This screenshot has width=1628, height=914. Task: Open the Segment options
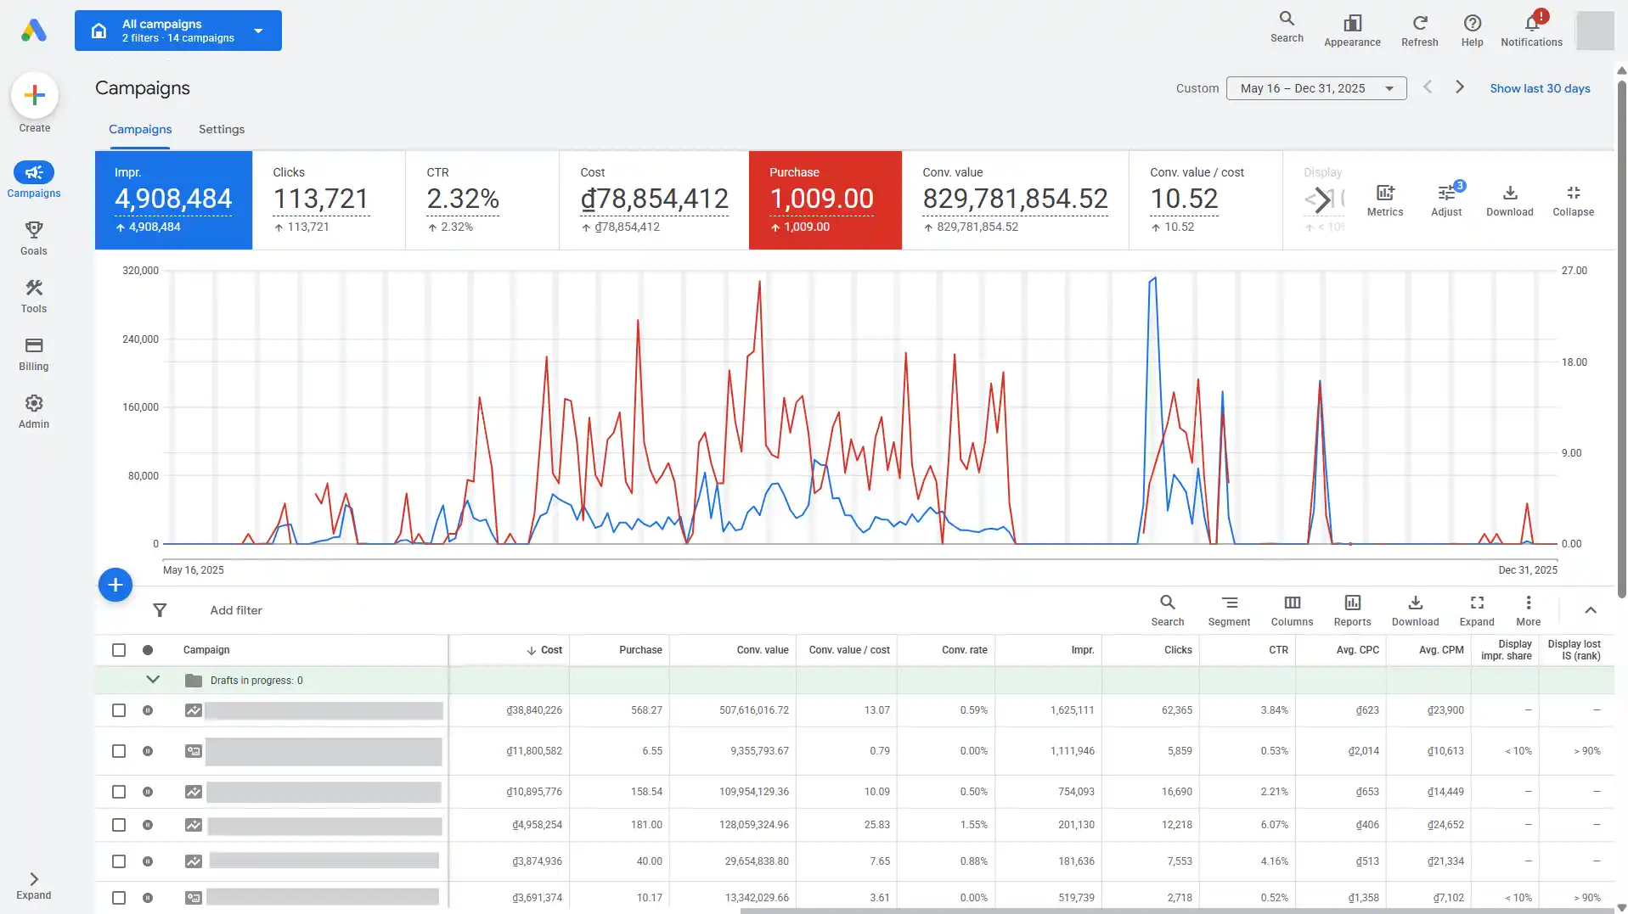pos(1229,610)
